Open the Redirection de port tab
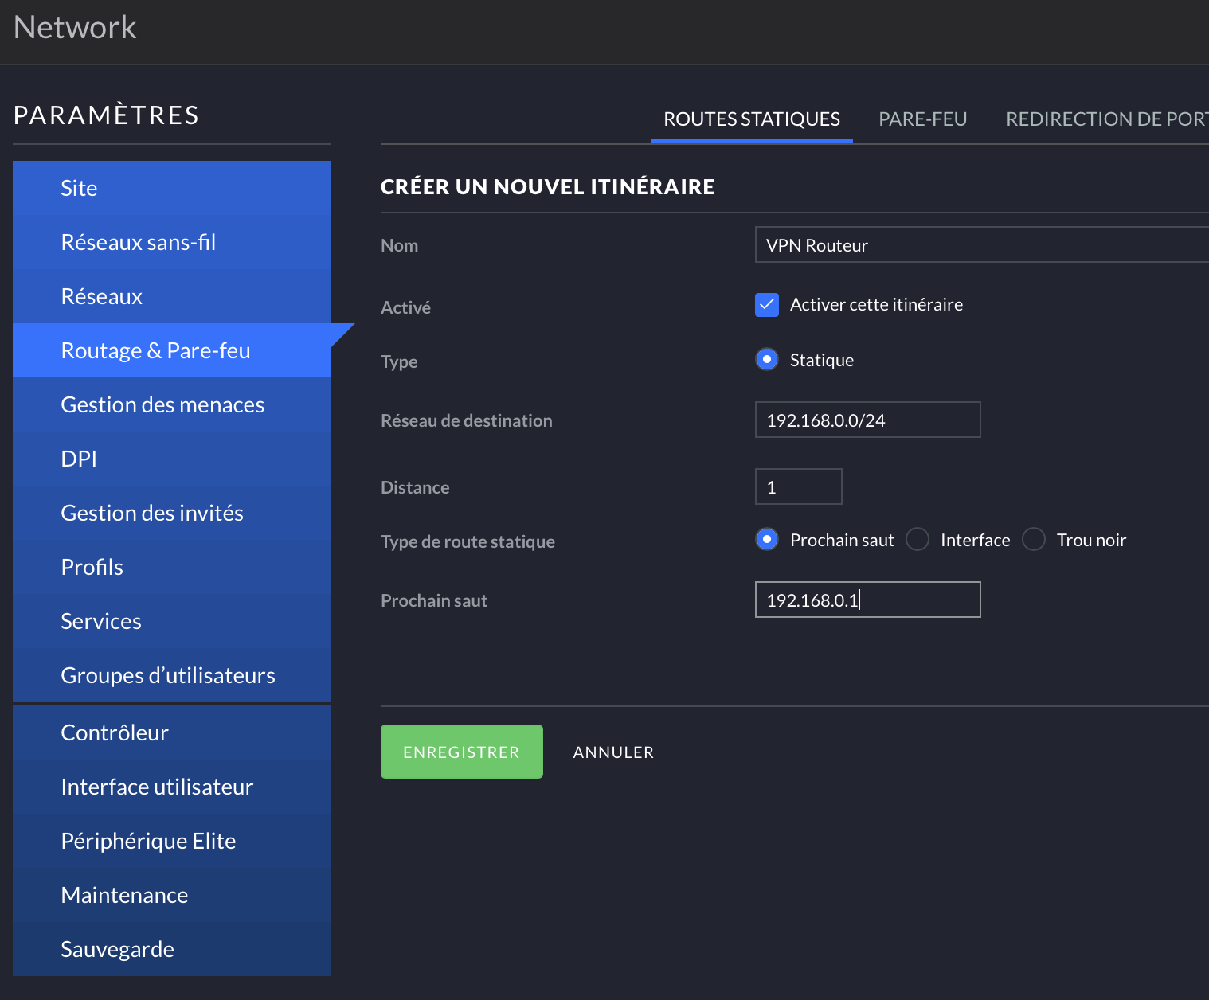 pos(1105,119)
